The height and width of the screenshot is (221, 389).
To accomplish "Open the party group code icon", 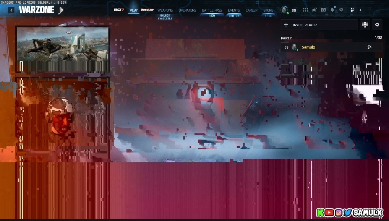I will tap(365, 25).
